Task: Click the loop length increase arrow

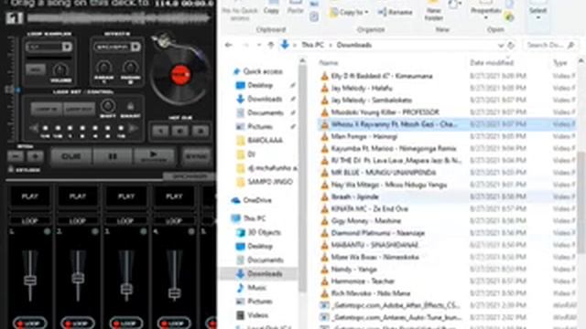Action: [134, 128]
